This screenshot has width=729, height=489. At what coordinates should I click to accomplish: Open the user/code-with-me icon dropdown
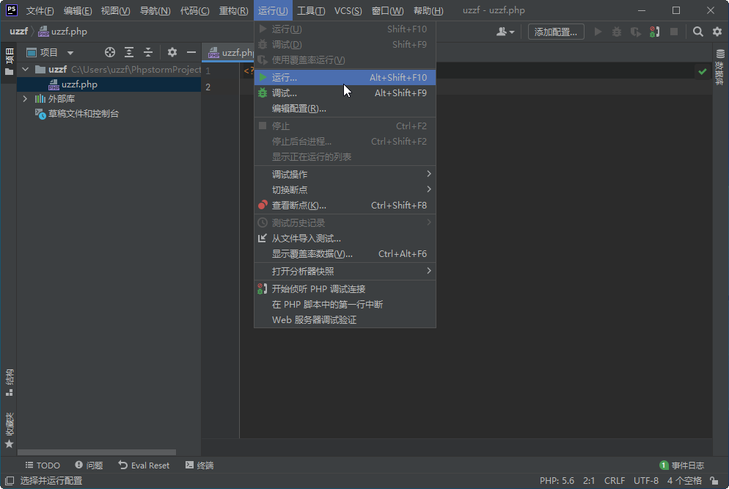click(x=505, y=32)
